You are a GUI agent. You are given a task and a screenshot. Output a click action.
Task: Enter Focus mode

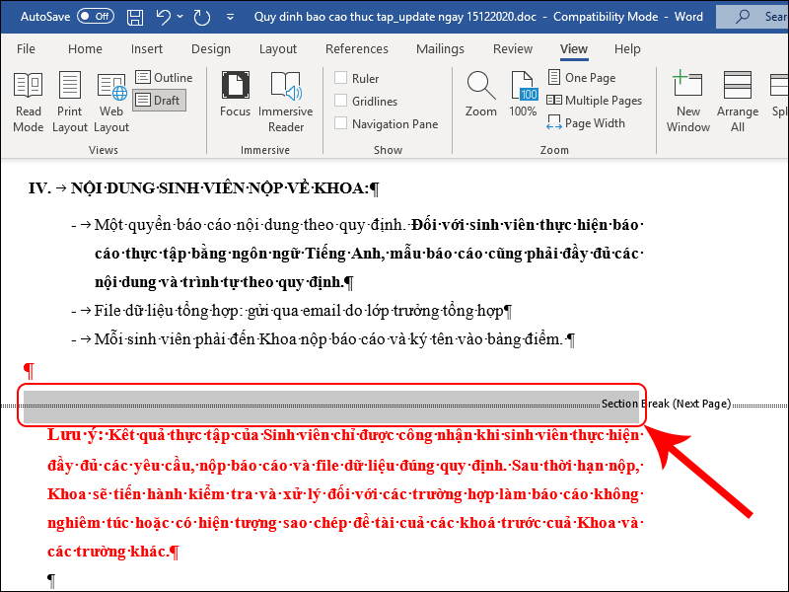coord(235,95)
